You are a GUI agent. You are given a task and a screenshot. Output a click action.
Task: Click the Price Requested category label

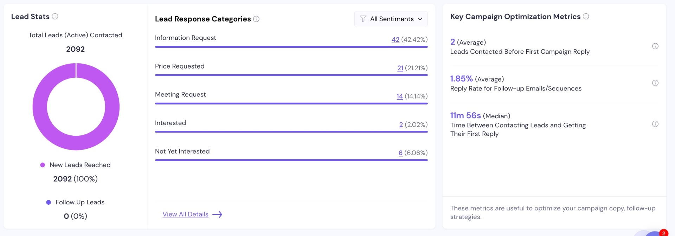point(180,66)
